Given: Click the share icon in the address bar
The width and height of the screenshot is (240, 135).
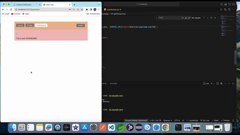Looking at the screenshot, I should (78, 9).
